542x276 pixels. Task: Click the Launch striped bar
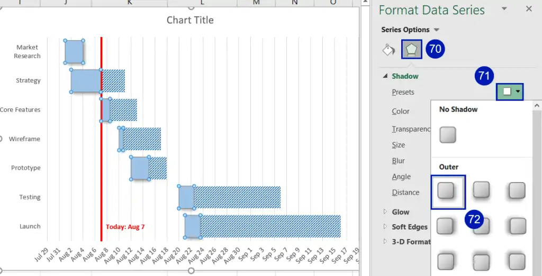(270, 226)
